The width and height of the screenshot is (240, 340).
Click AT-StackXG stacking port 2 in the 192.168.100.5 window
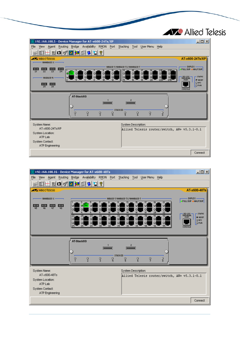point(131,103)
